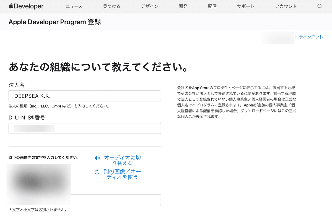
Task: Open the ニュース menu
Action: [74, 6]
